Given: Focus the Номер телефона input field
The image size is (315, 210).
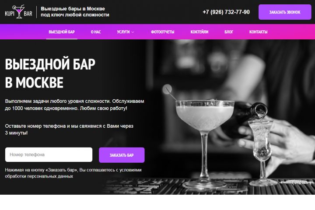Looking at the screenshot, I should coord(49,154).
